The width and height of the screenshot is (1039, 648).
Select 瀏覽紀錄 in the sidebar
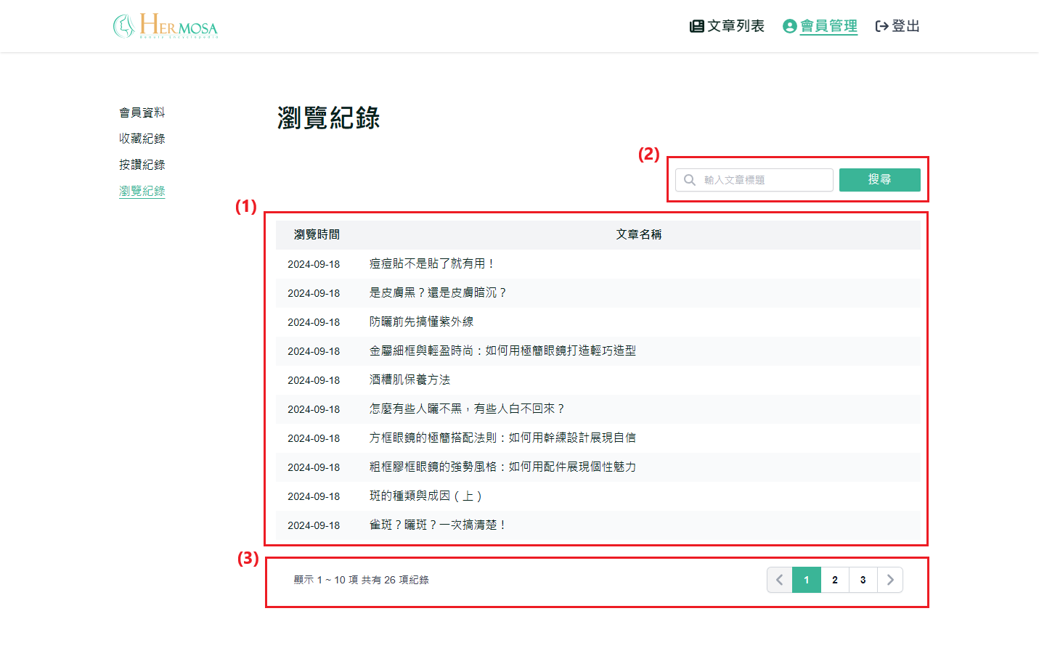(142, 191)
